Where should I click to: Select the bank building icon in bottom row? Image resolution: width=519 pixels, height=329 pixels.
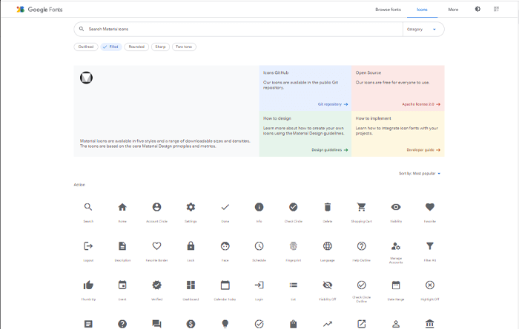[430, 324]
